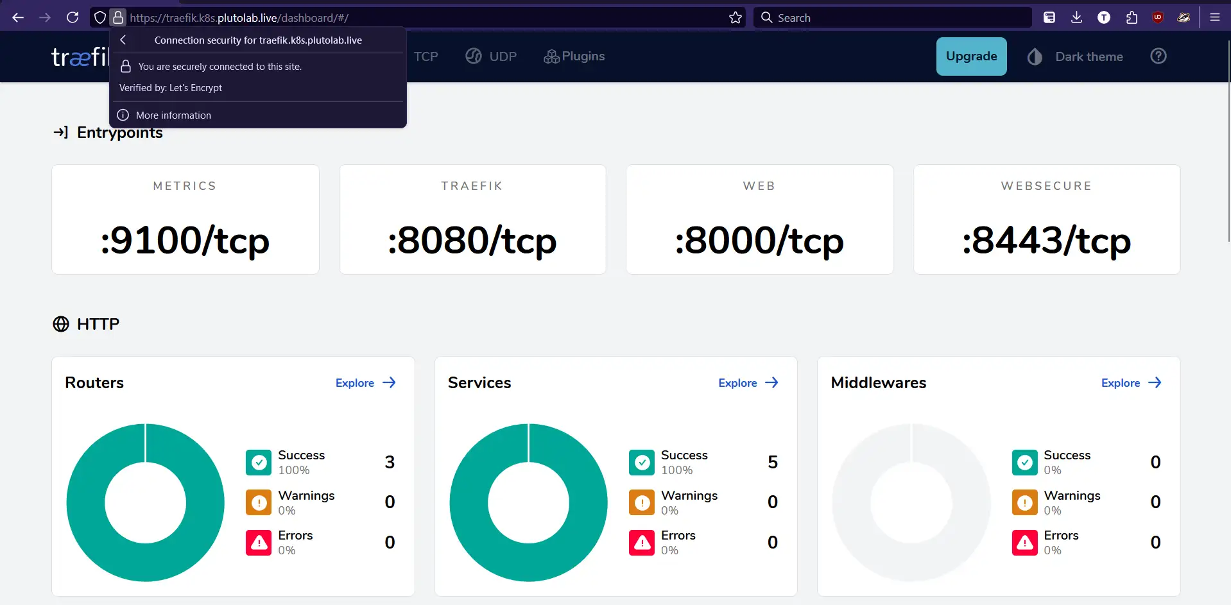Image resolution: width=1231 pixels, height=605 pixels.
Task: Explore the Middlewares section
Action: tap(1131, 383)
